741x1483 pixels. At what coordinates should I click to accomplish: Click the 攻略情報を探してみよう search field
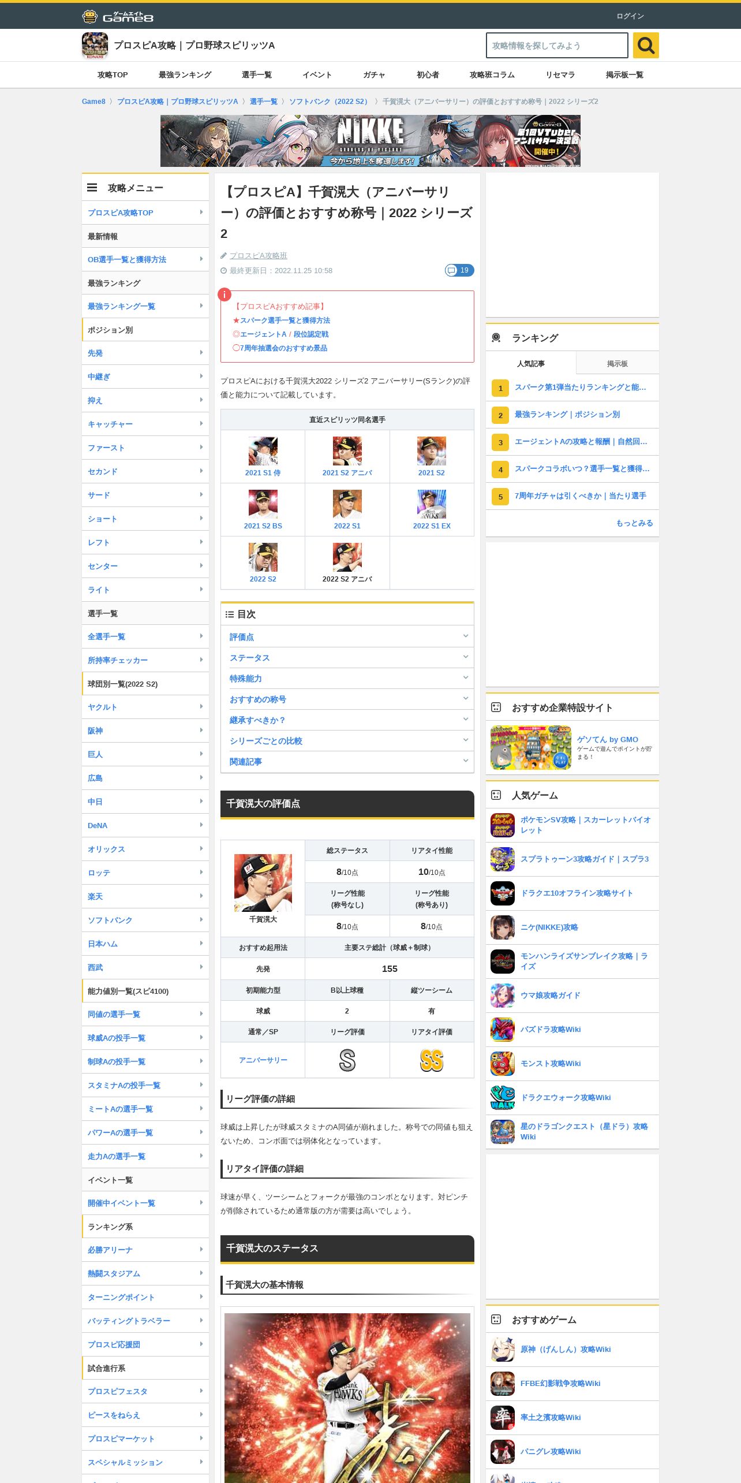[x=557, y=45]
